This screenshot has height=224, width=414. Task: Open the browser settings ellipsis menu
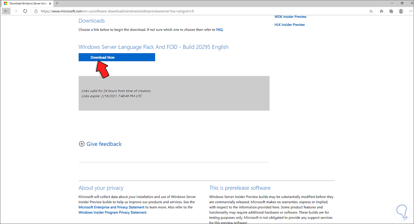click(410, 11)
